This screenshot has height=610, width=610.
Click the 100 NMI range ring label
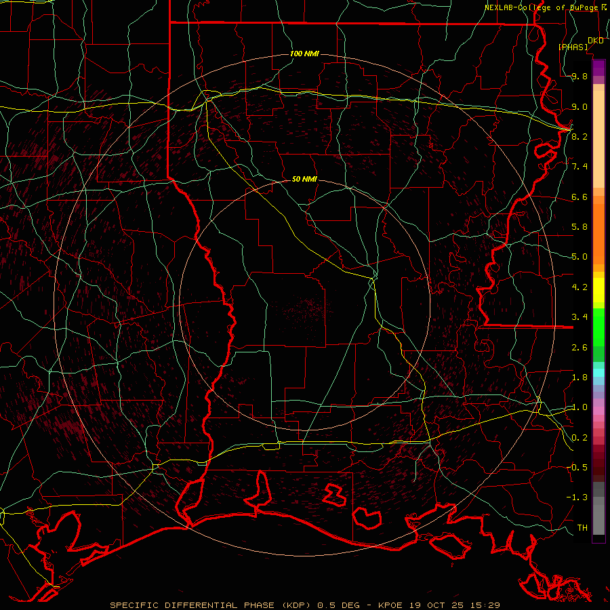(x=304, y=54)
